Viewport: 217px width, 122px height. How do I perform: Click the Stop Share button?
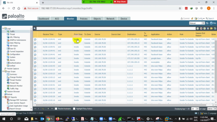click(120, 2)
